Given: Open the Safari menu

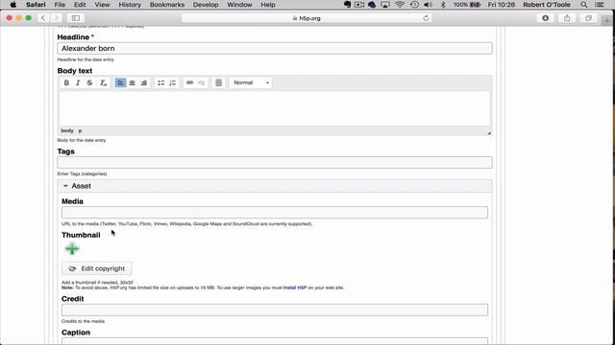Looking at the screenshot, I should point(36,5).
